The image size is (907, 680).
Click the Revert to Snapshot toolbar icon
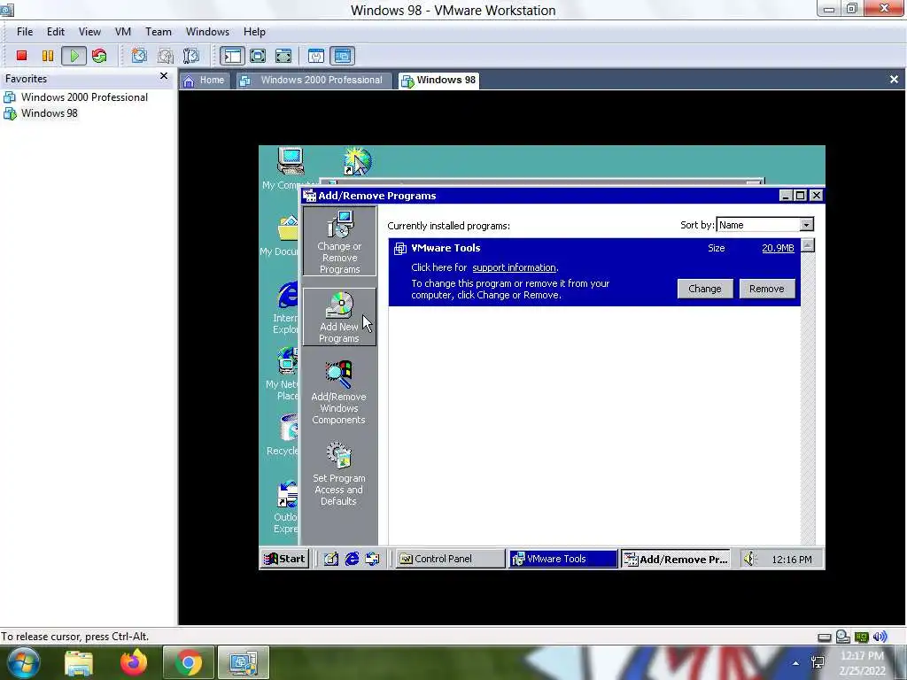166,56
